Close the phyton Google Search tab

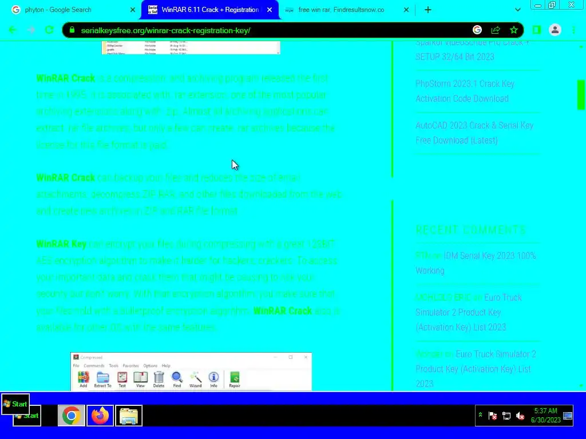point(133,10)
